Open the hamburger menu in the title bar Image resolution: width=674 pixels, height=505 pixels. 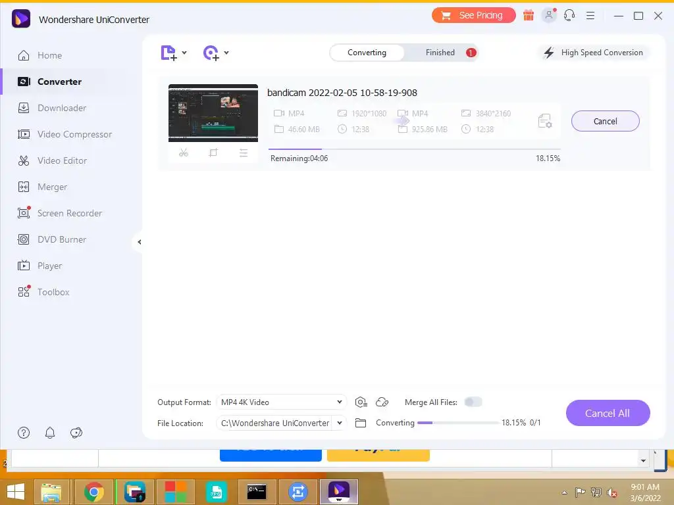[590, 16]
